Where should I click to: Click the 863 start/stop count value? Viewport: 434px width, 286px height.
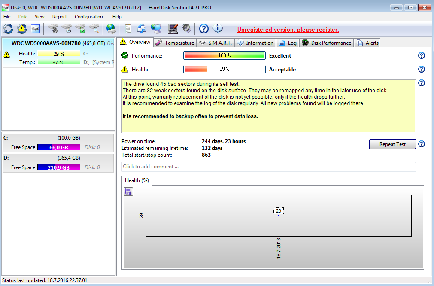pyautogui.click(x=206, y=155)
